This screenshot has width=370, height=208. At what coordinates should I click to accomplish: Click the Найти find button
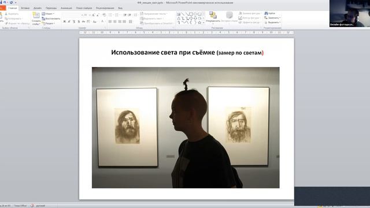270,13
